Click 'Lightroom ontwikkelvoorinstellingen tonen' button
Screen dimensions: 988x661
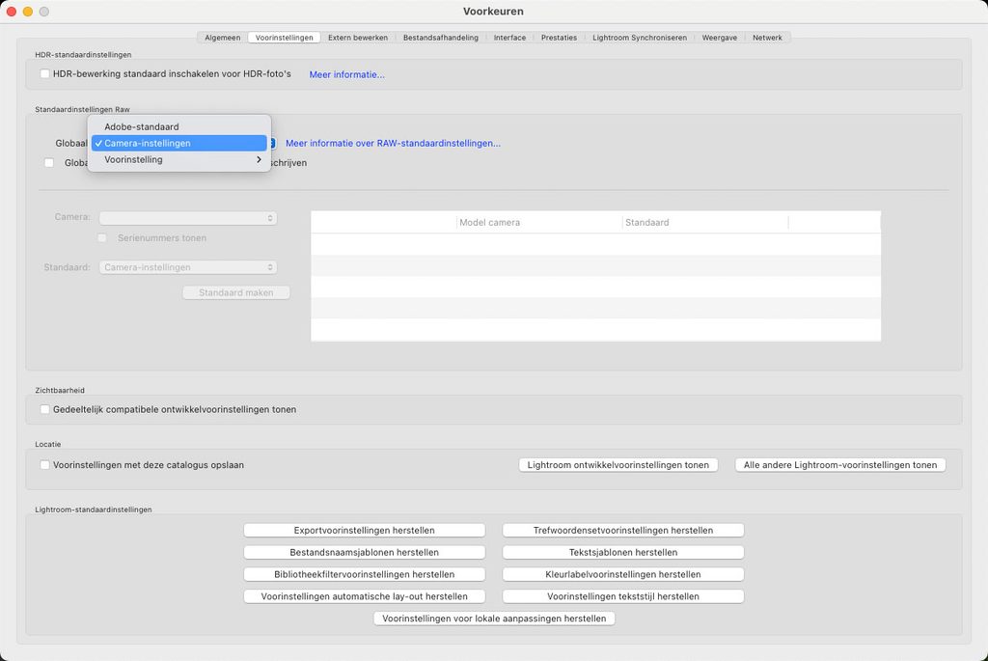point(618,465)
